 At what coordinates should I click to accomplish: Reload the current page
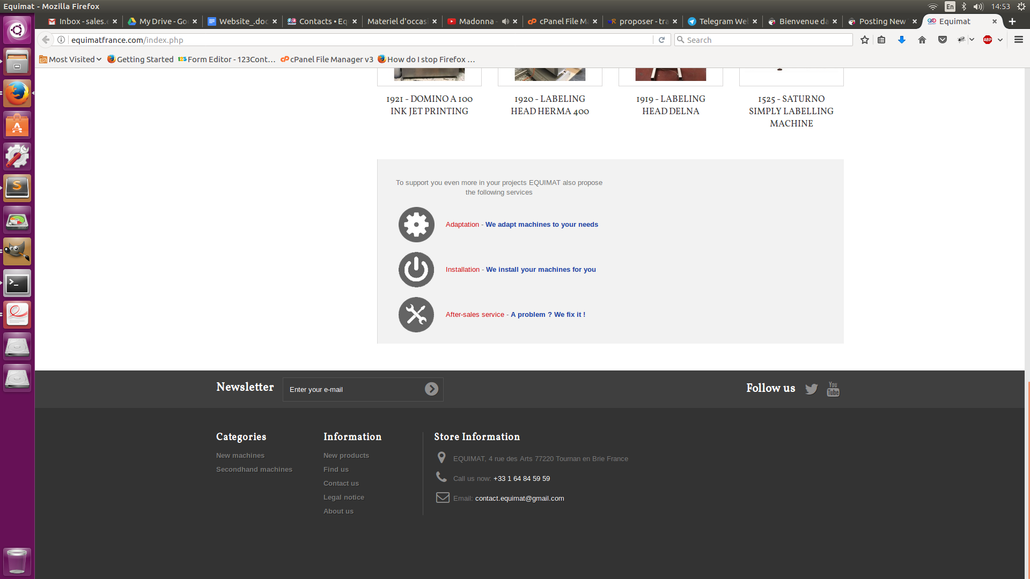661,40
